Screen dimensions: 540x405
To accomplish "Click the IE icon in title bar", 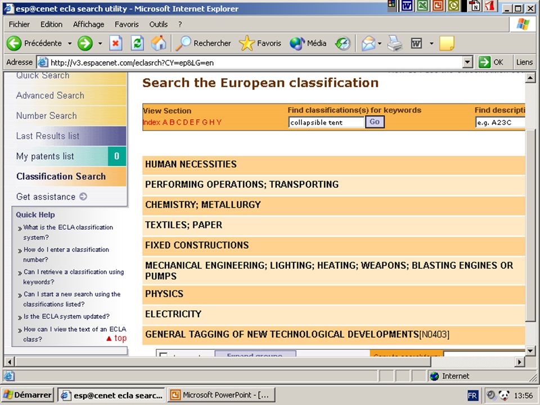I will point(8,8).
